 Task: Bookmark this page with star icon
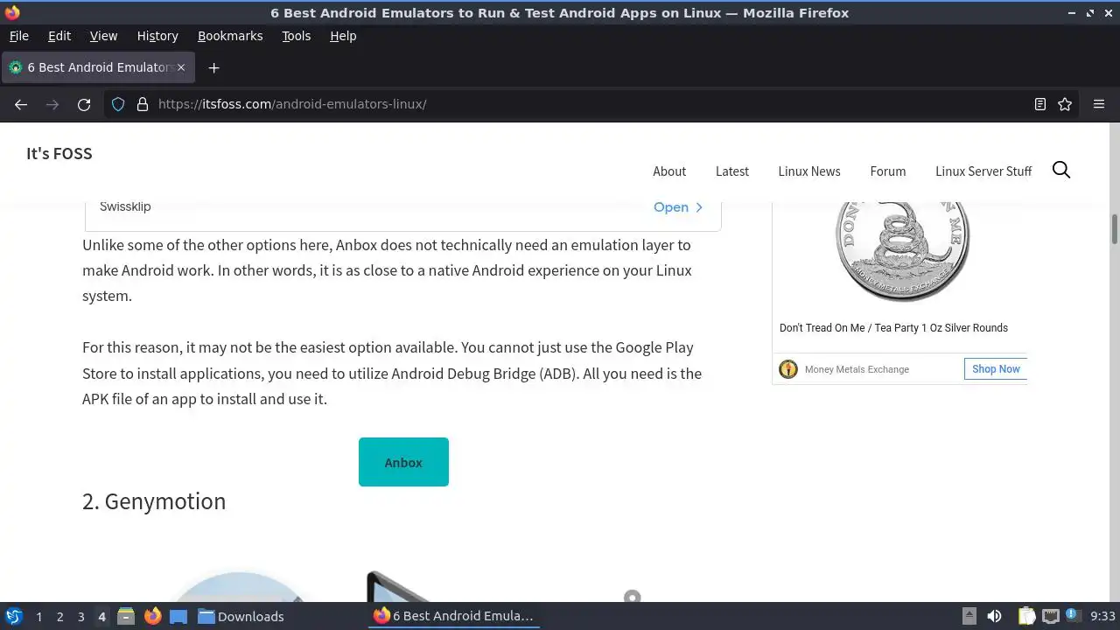(1065, 104)
